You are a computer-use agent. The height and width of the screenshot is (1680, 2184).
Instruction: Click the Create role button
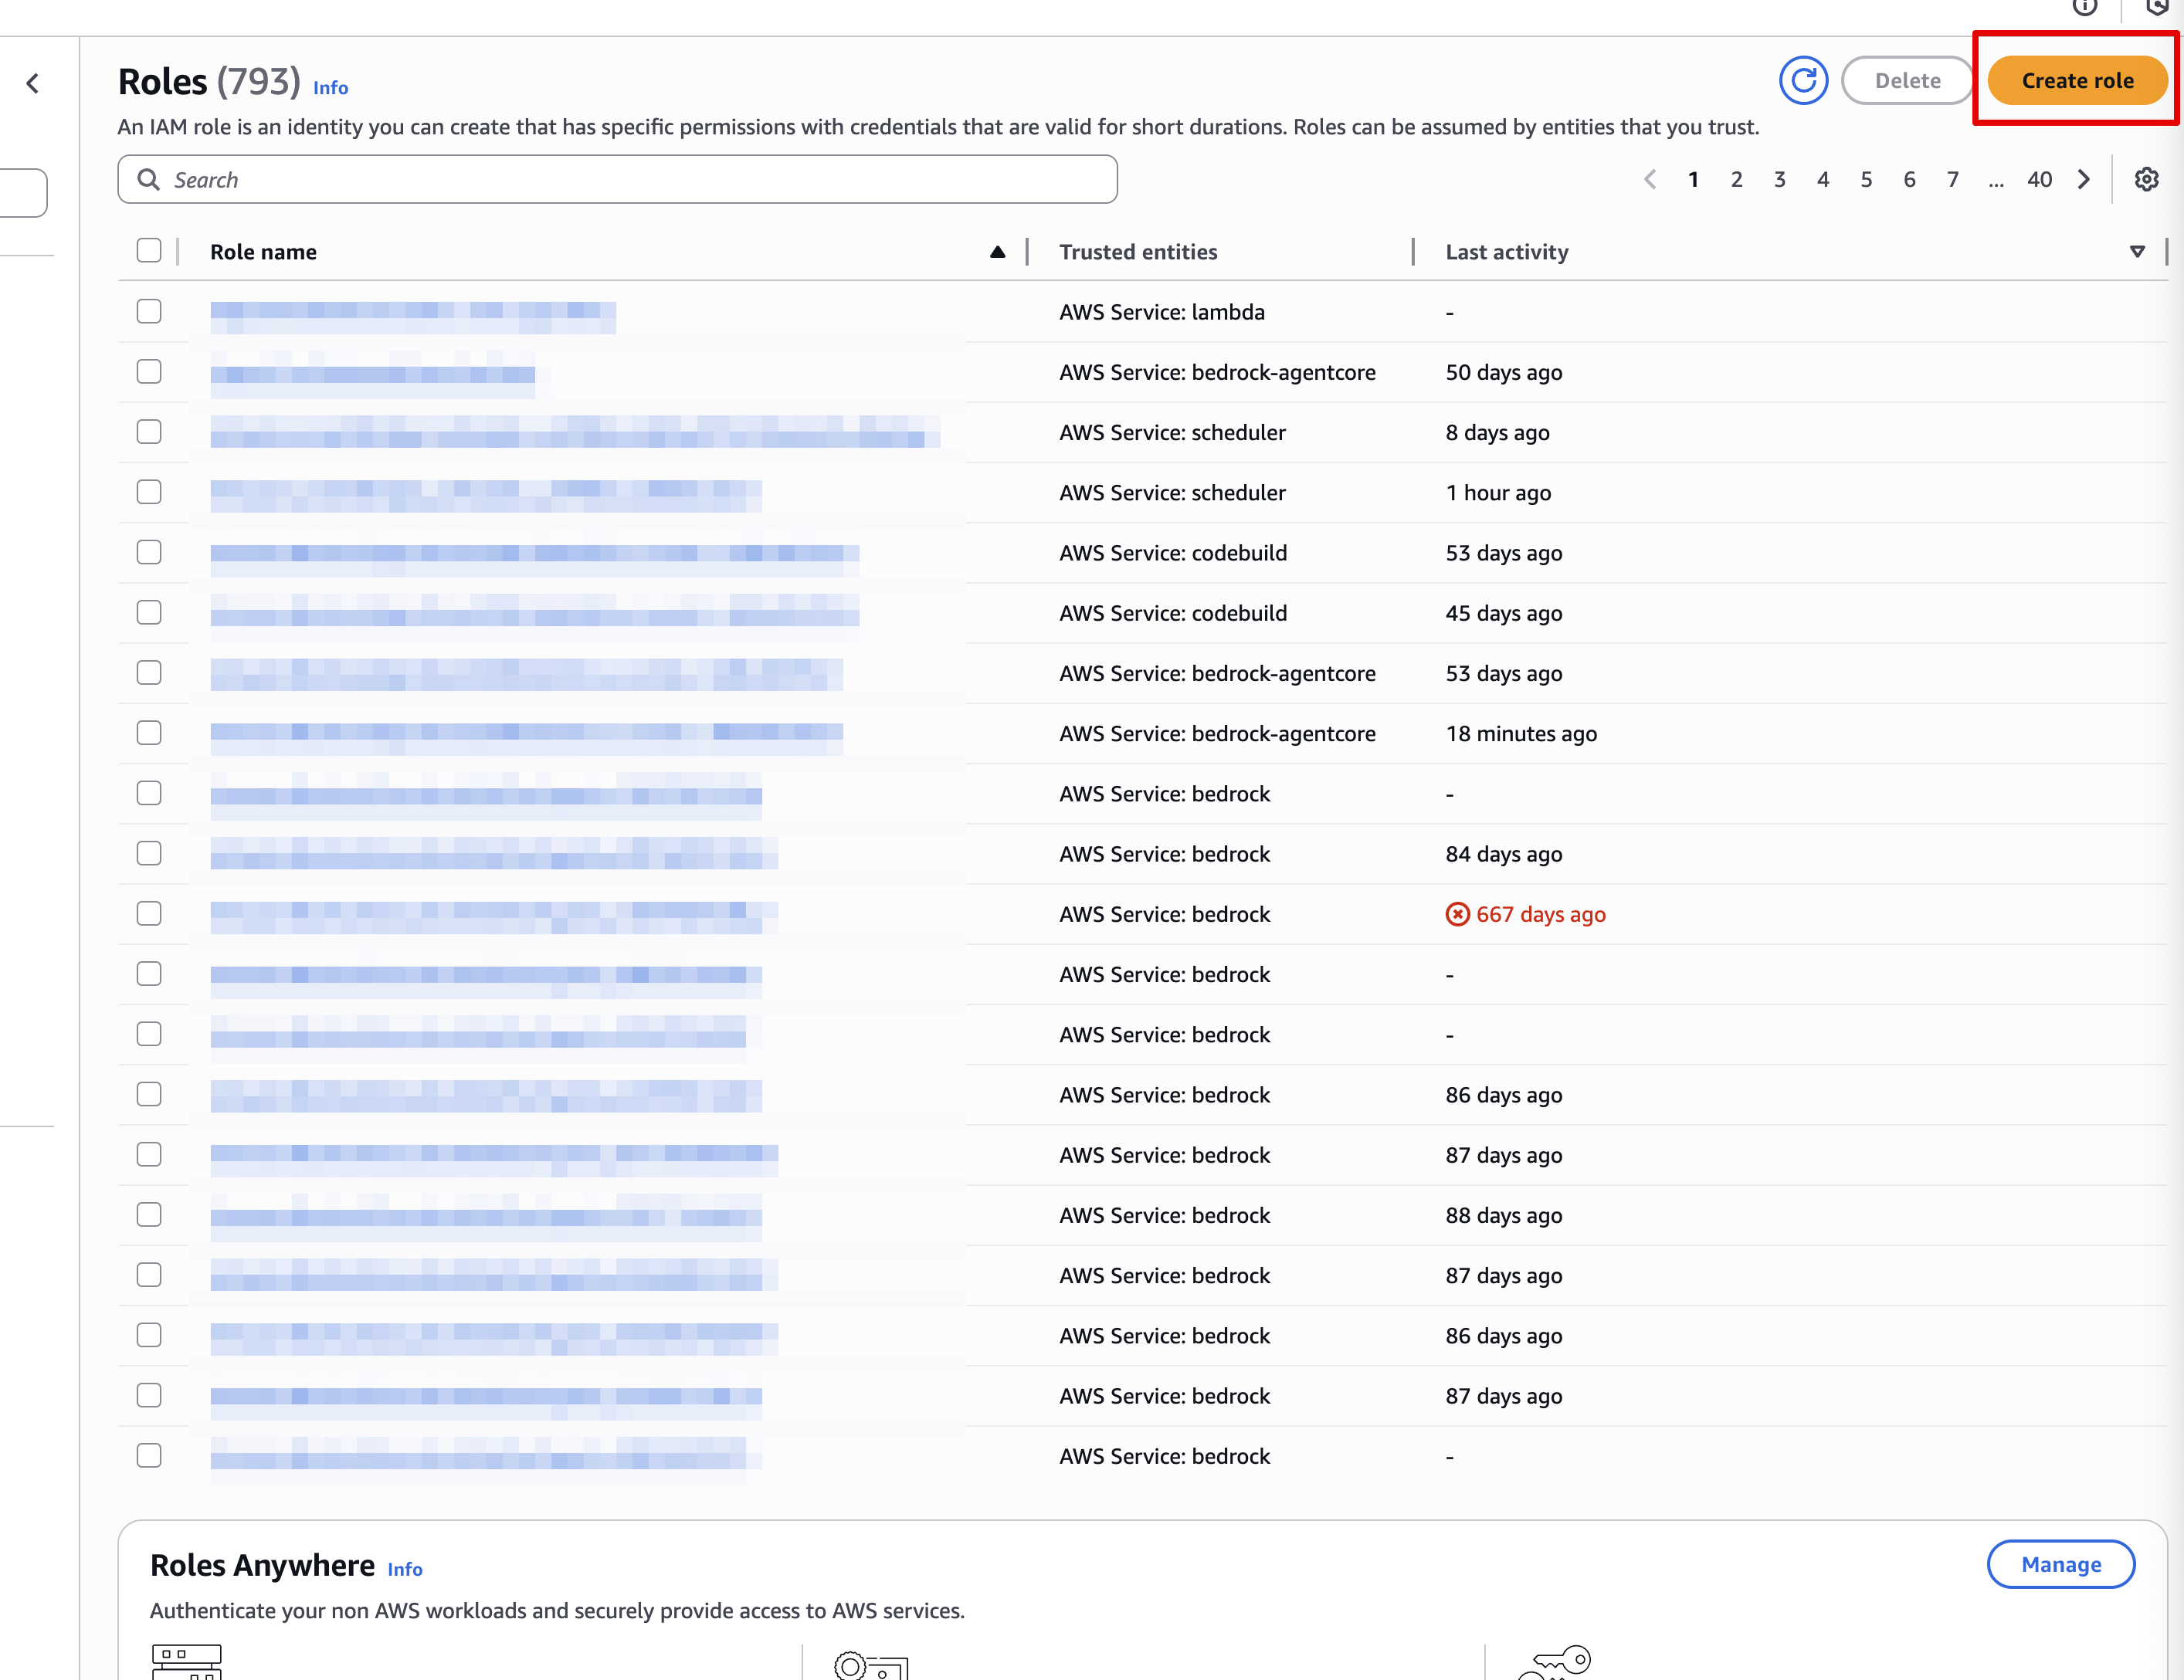[x=2077, y=80]
